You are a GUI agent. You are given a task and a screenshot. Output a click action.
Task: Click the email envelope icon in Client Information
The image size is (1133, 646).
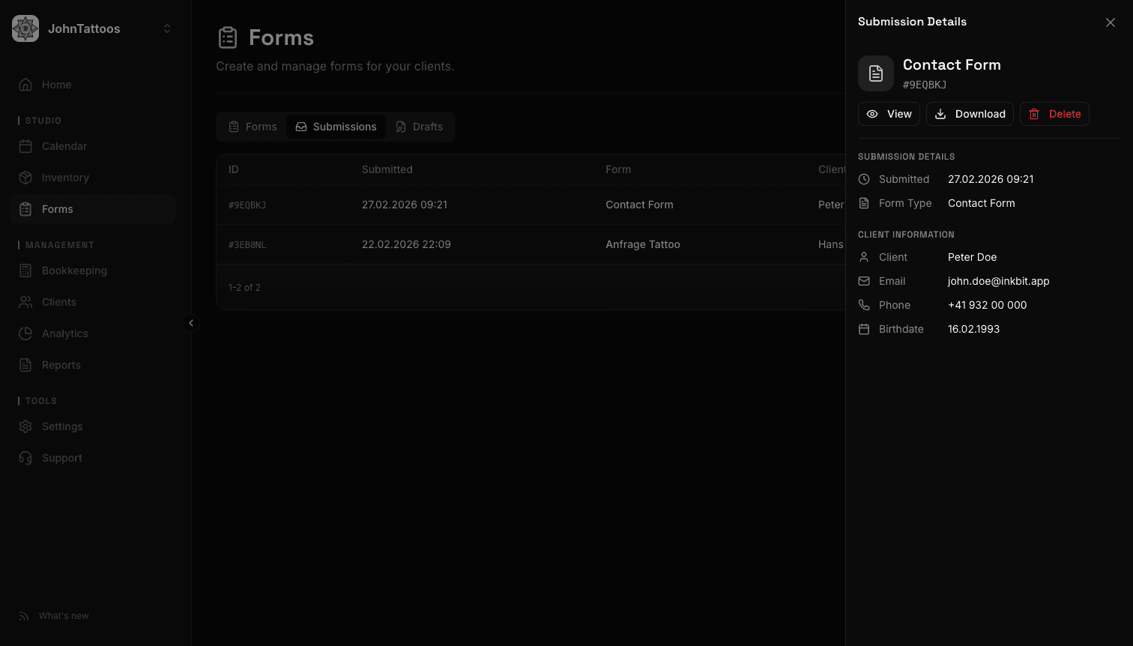click(x=863, y=281)
